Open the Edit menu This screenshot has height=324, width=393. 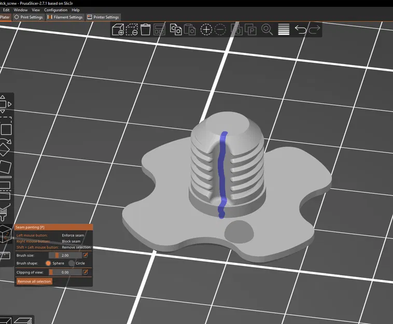coord(6,10)
